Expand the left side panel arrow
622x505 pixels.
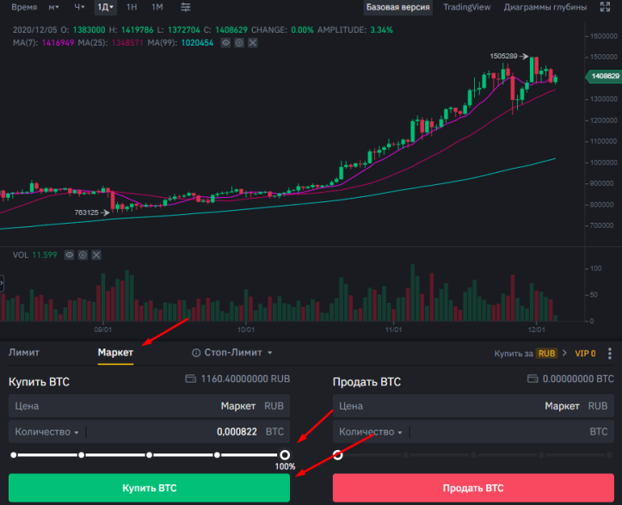tap(2, 283)
